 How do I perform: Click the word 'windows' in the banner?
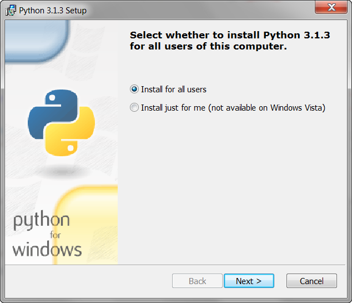click(47, 249)
